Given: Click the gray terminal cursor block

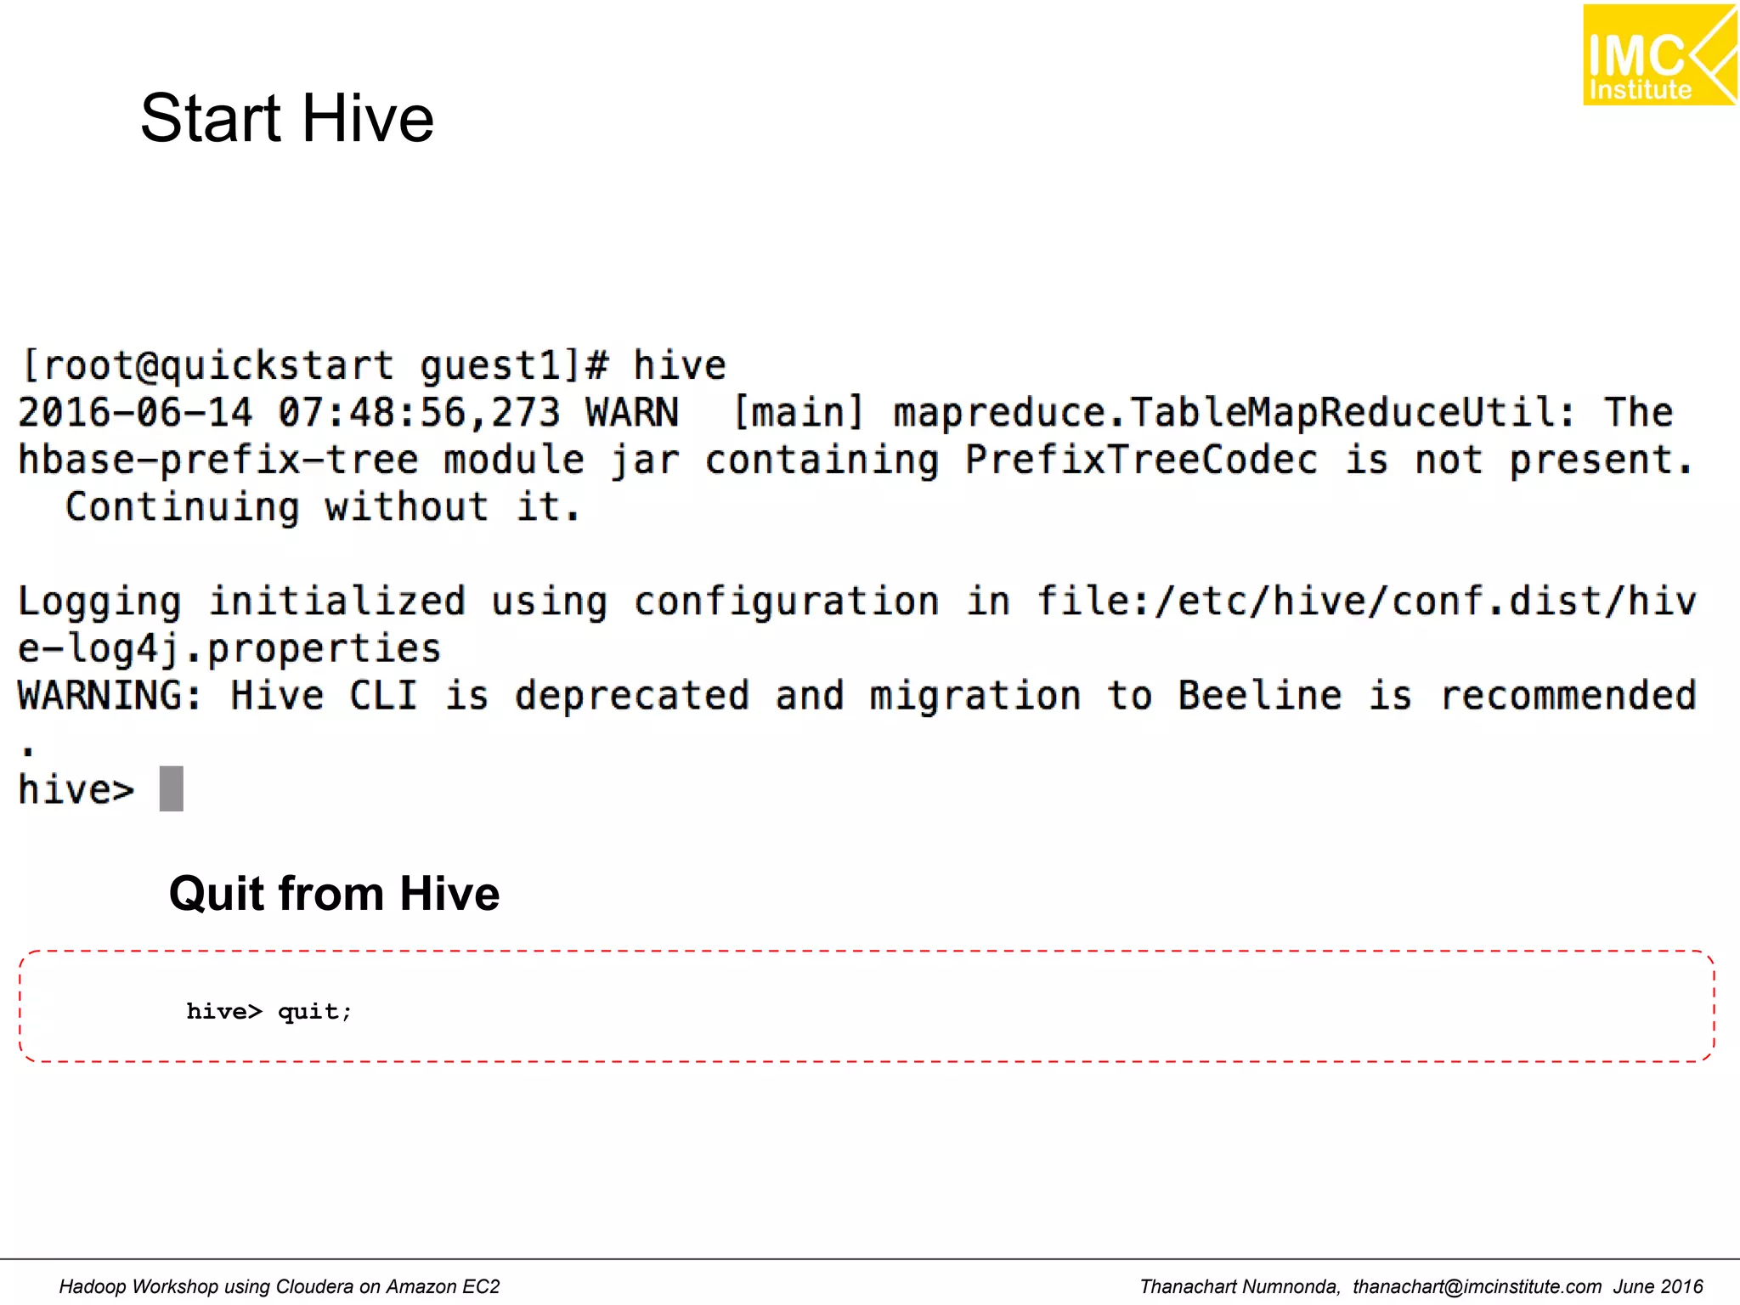Looking at the screenshot, I should 172,788.
